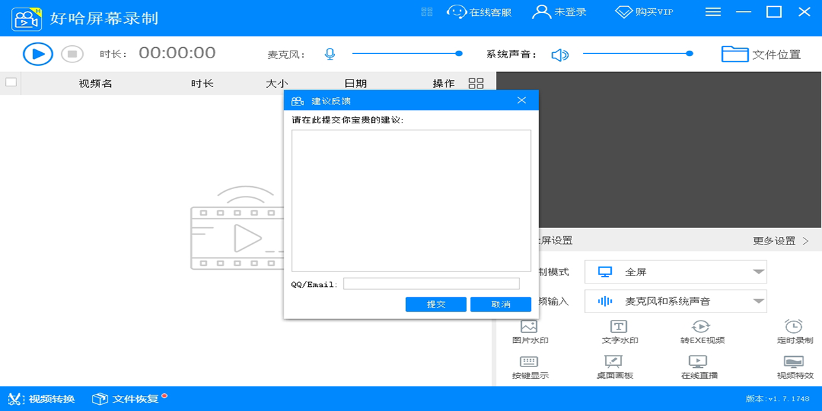The height and width of the screenshot is (411, 822).
Task: Sort by 时长 column header
Action: pos(202,84)
